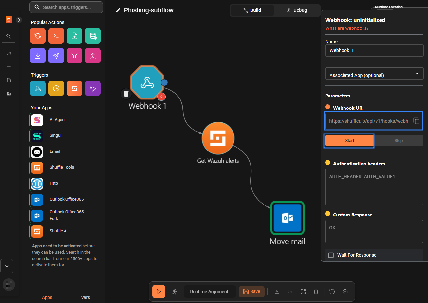Switch to the Debug tab

point(297,10)
